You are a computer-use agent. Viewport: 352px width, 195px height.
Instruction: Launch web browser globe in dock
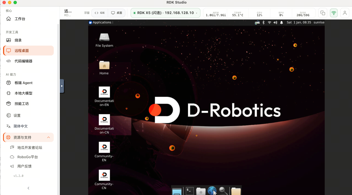[x=212, y=191]
